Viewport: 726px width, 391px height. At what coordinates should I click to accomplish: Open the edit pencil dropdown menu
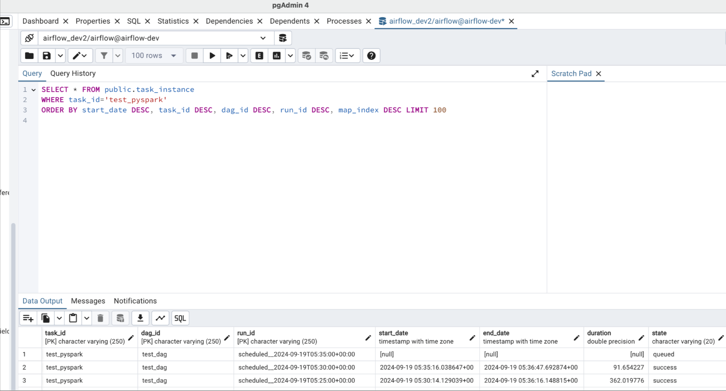(x=80, y=56)
